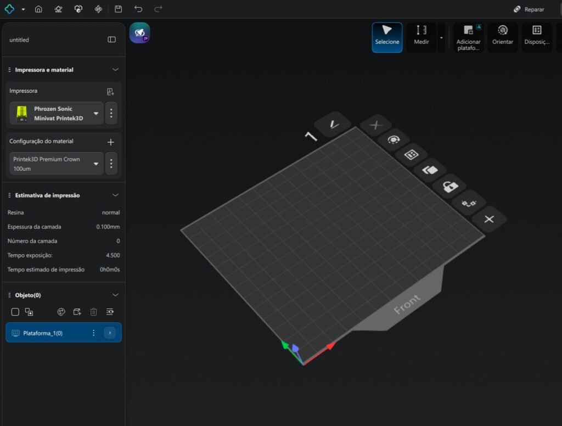The width and height of the screenshot is (562, 426).
Task: Click the lock icon on the platform
Action: pos(449,187)
